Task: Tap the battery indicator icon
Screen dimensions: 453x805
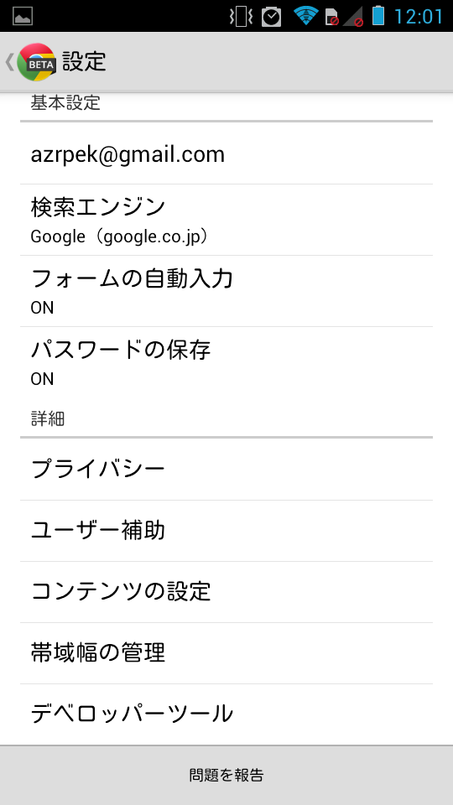Action: tap(378, 15)
